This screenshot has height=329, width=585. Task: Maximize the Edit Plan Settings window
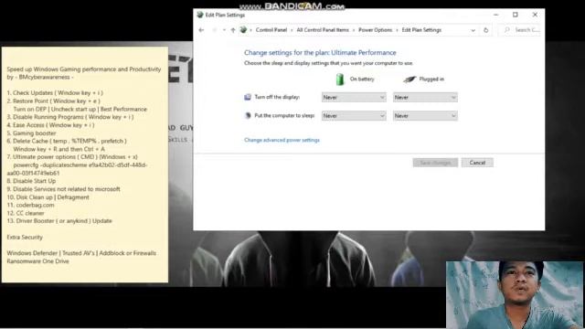(x=516, y=15)
